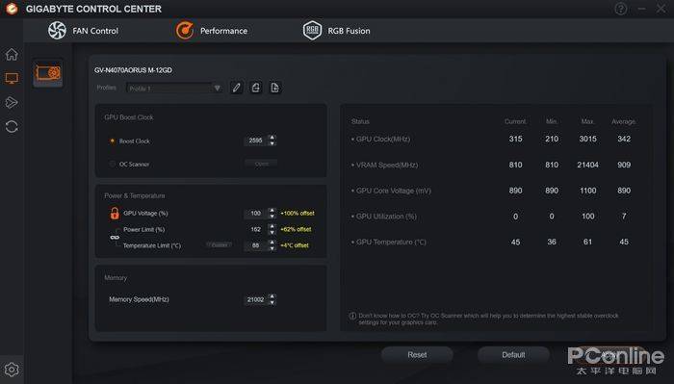
Task: Click the GPU Core Voltage (mV) label
Action: click(x=393, y=191)
